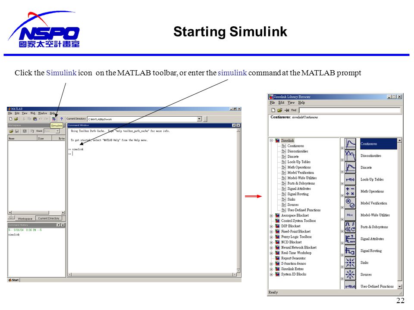This screenshot has height=310, width=414.
Task: Expand the Real-Time Workshop tree node
Action: tap(271, 253)
